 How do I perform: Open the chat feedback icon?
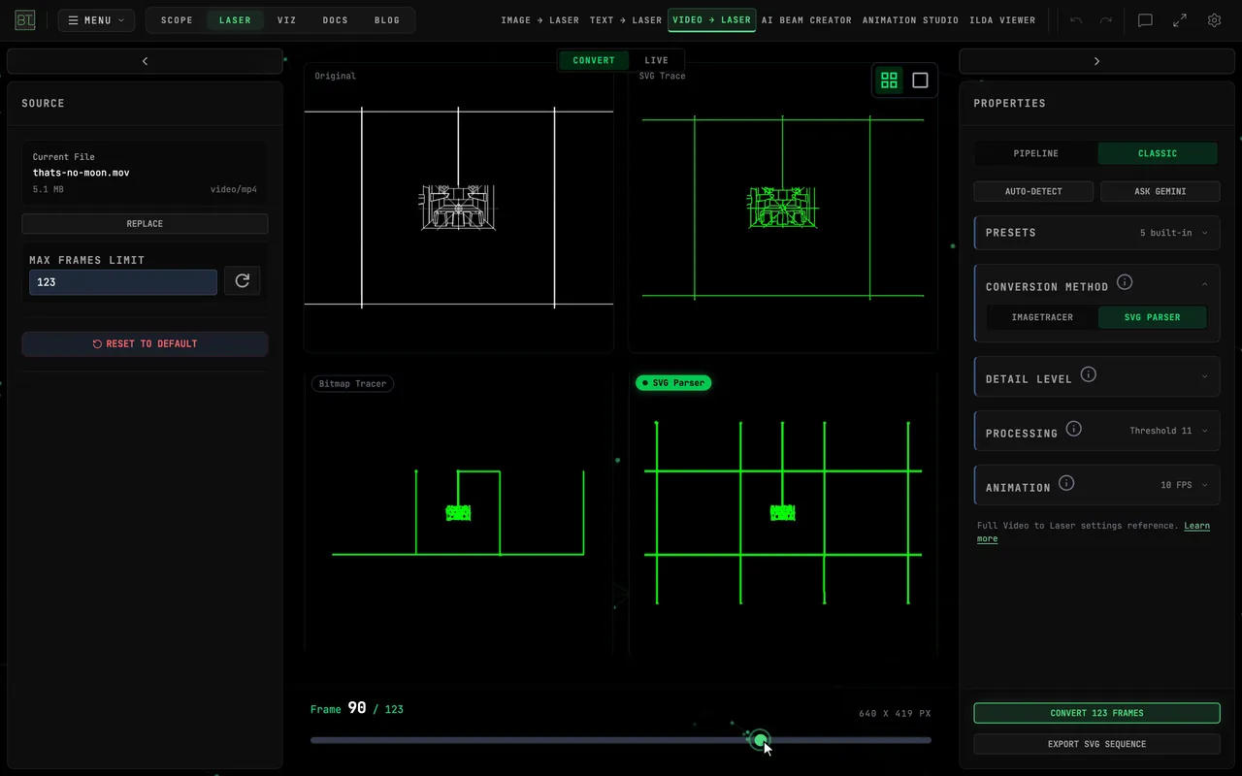[1145, 20]
